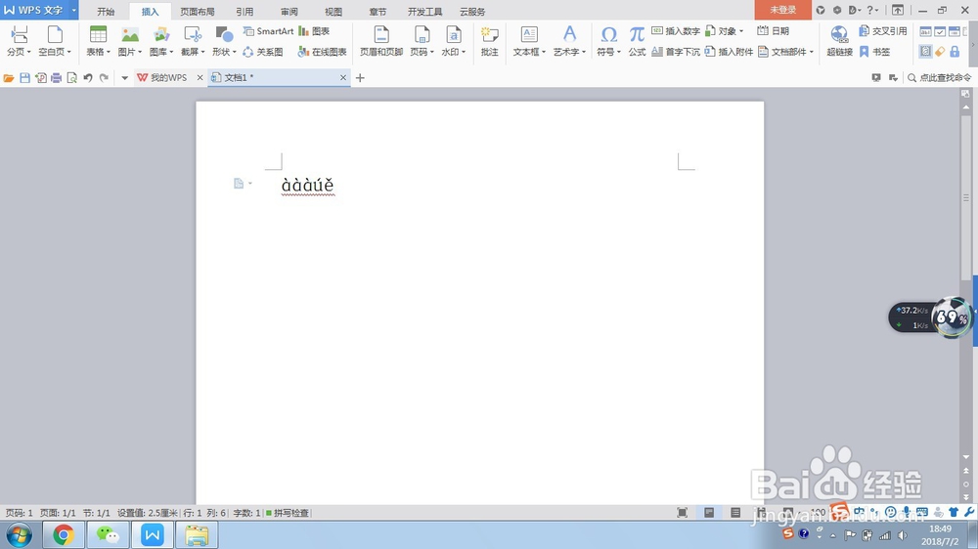Screen dimensions: 978x549
Task: Insert a 关系图 relationship diagram
Action: pyautogui.click(x=262, y=52)
